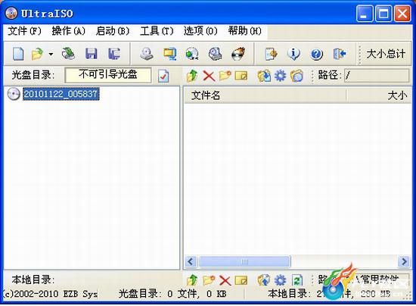
Task: Click the right scroll arrow of file list
Action: 404,261
